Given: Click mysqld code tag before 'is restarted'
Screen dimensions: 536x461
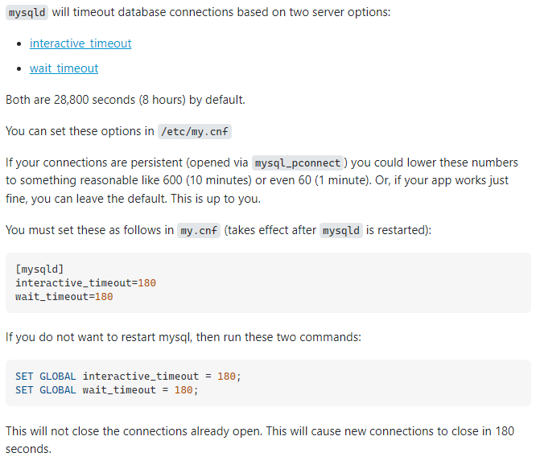Looking at the screenshot, I should point(340,230).
